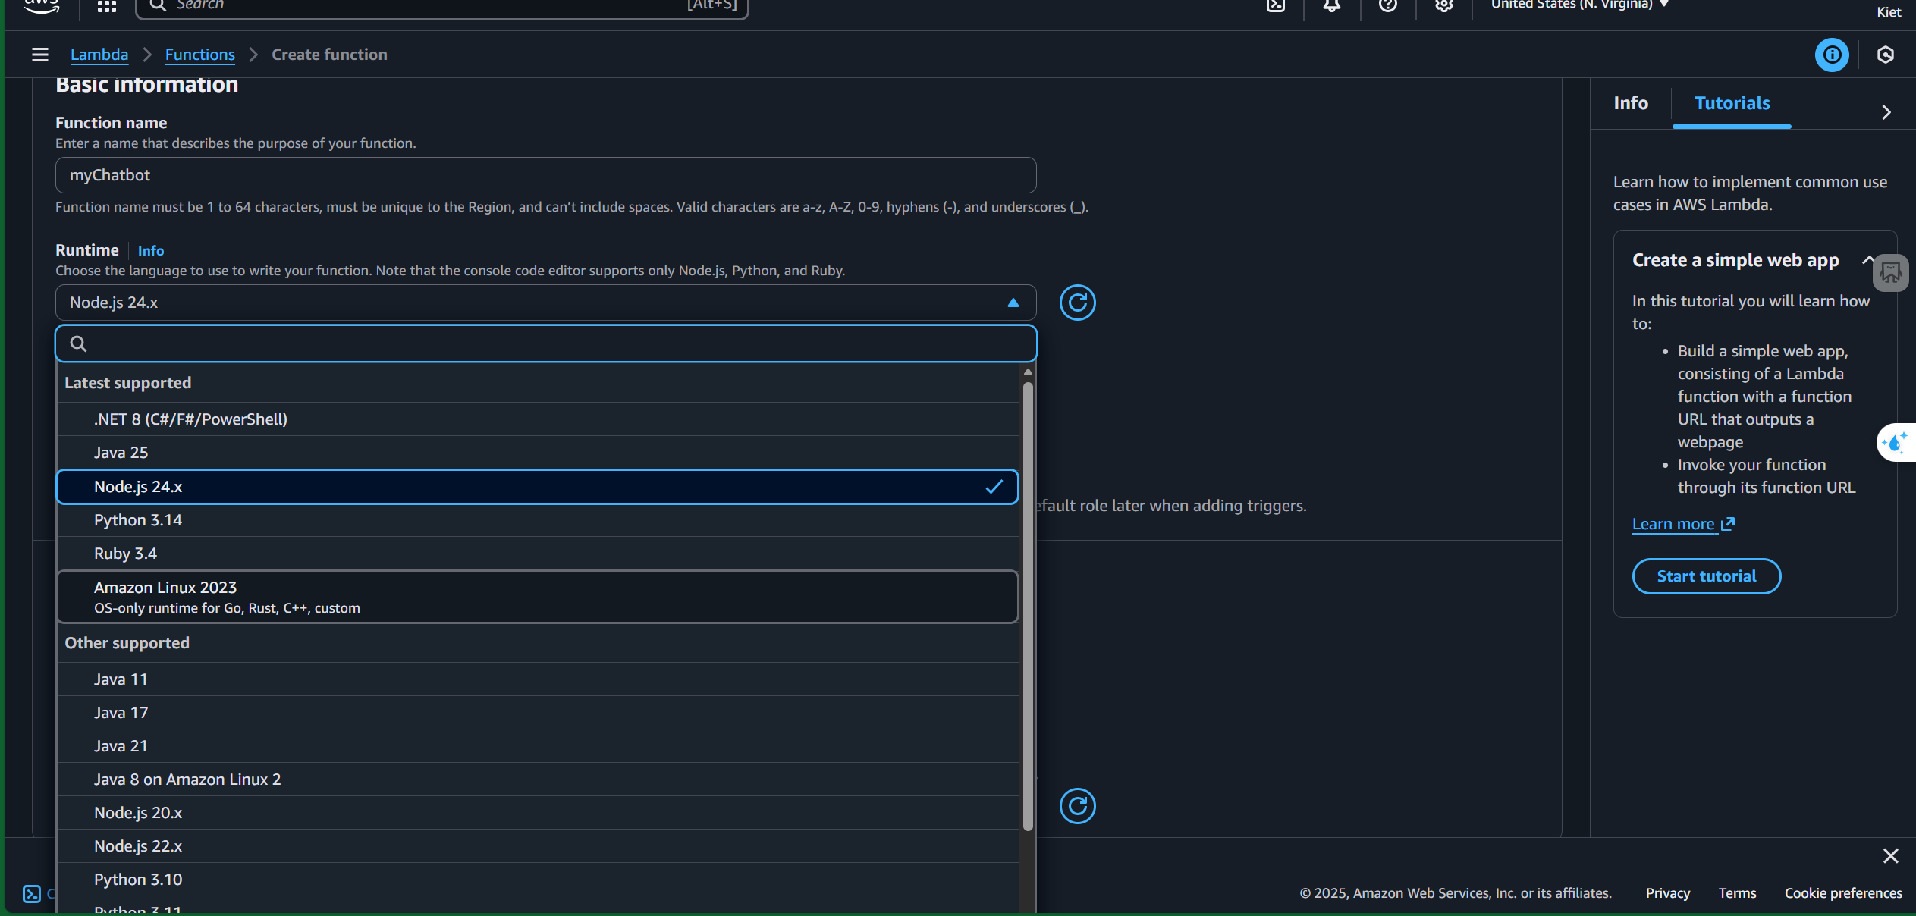Screen dimensions: 1916x916
Task: Open the United States region selector
Action: click(x=1579, y=6)
